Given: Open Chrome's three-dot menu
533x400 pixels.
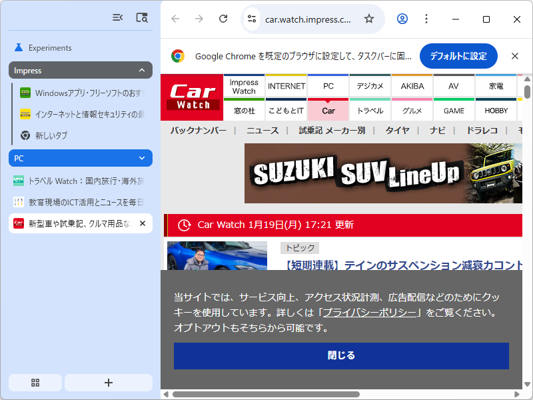Looking at the screenshot, I should 426,19.
